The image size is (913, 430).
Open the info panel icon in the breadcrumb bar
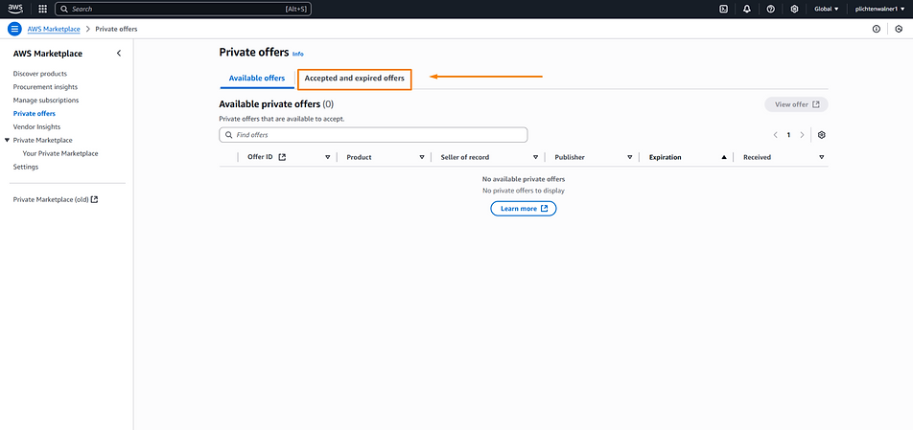click(877, 29)
